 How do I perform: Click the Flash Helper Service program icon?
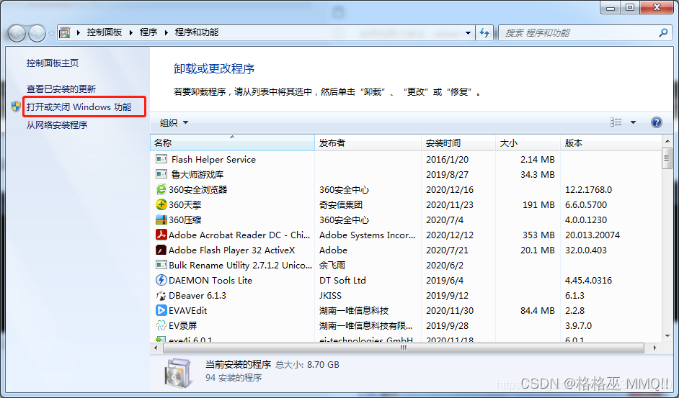click(161, 159)
